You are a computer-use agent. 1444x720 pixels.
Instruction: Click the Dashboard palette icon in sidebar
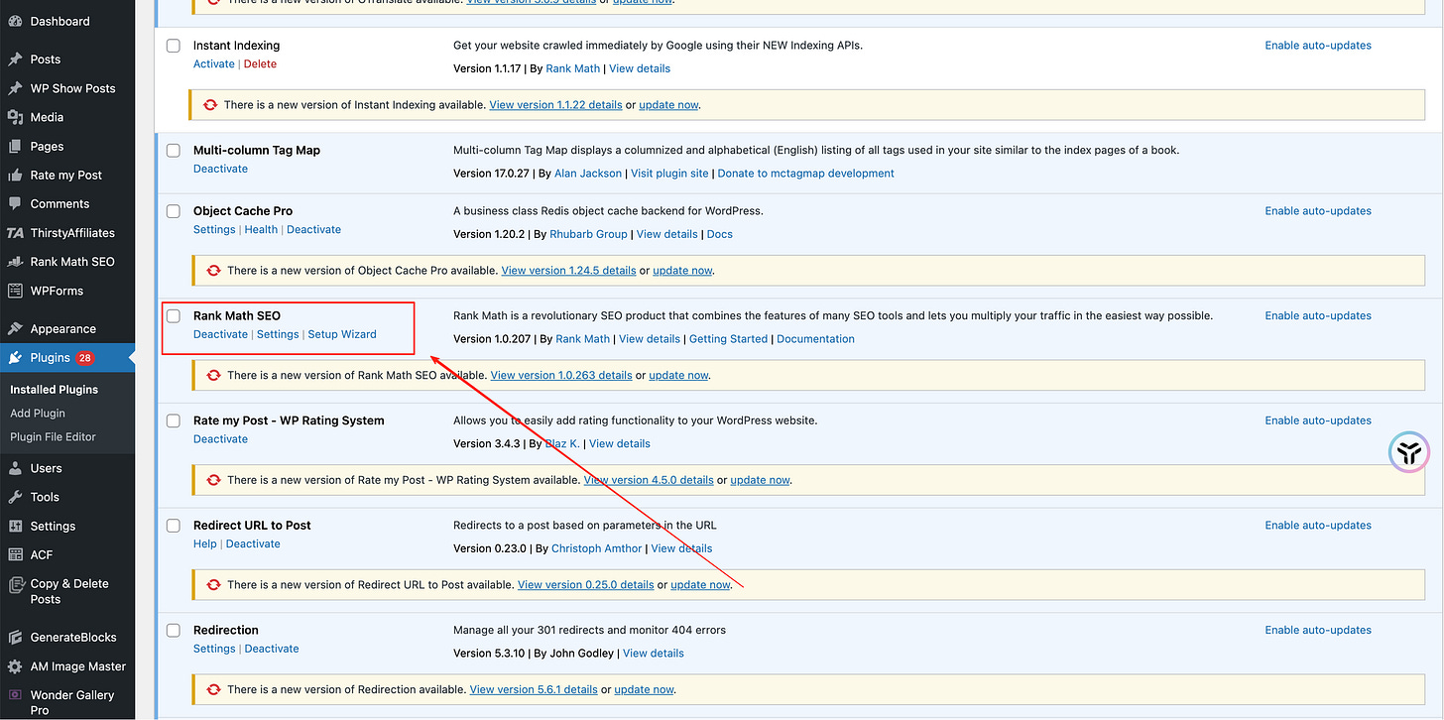15,21
